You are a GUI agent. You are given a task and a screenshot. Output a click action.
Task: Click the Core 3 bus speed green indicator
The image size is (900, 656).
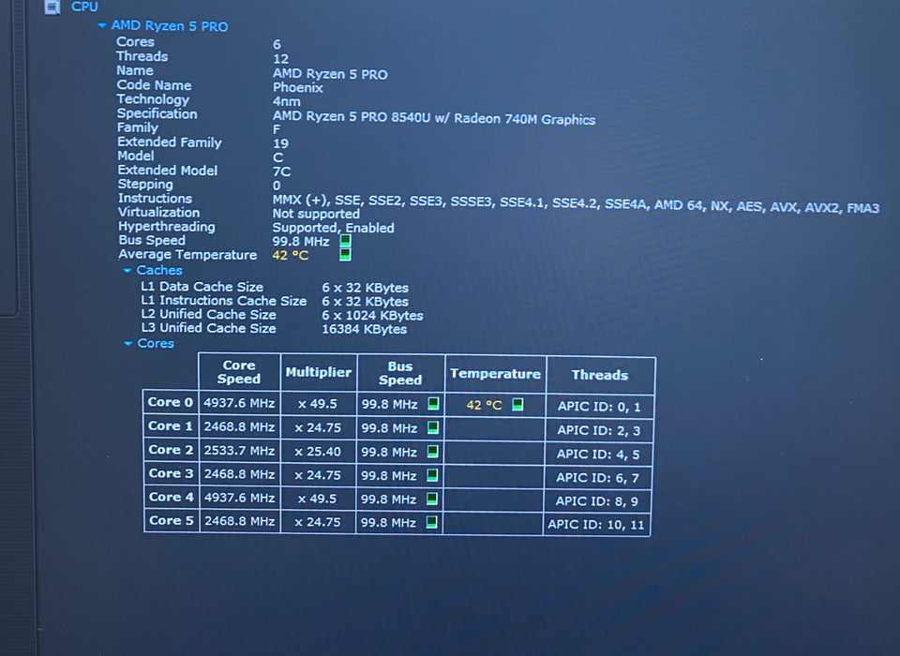(x=433, y=475)
